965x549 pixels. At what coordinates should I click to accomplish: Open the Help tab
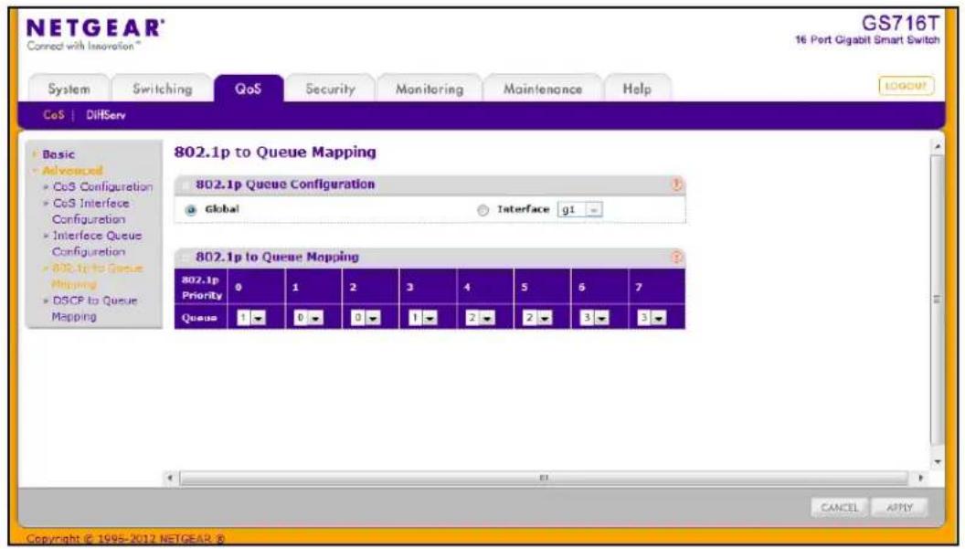tap(637, 89)
